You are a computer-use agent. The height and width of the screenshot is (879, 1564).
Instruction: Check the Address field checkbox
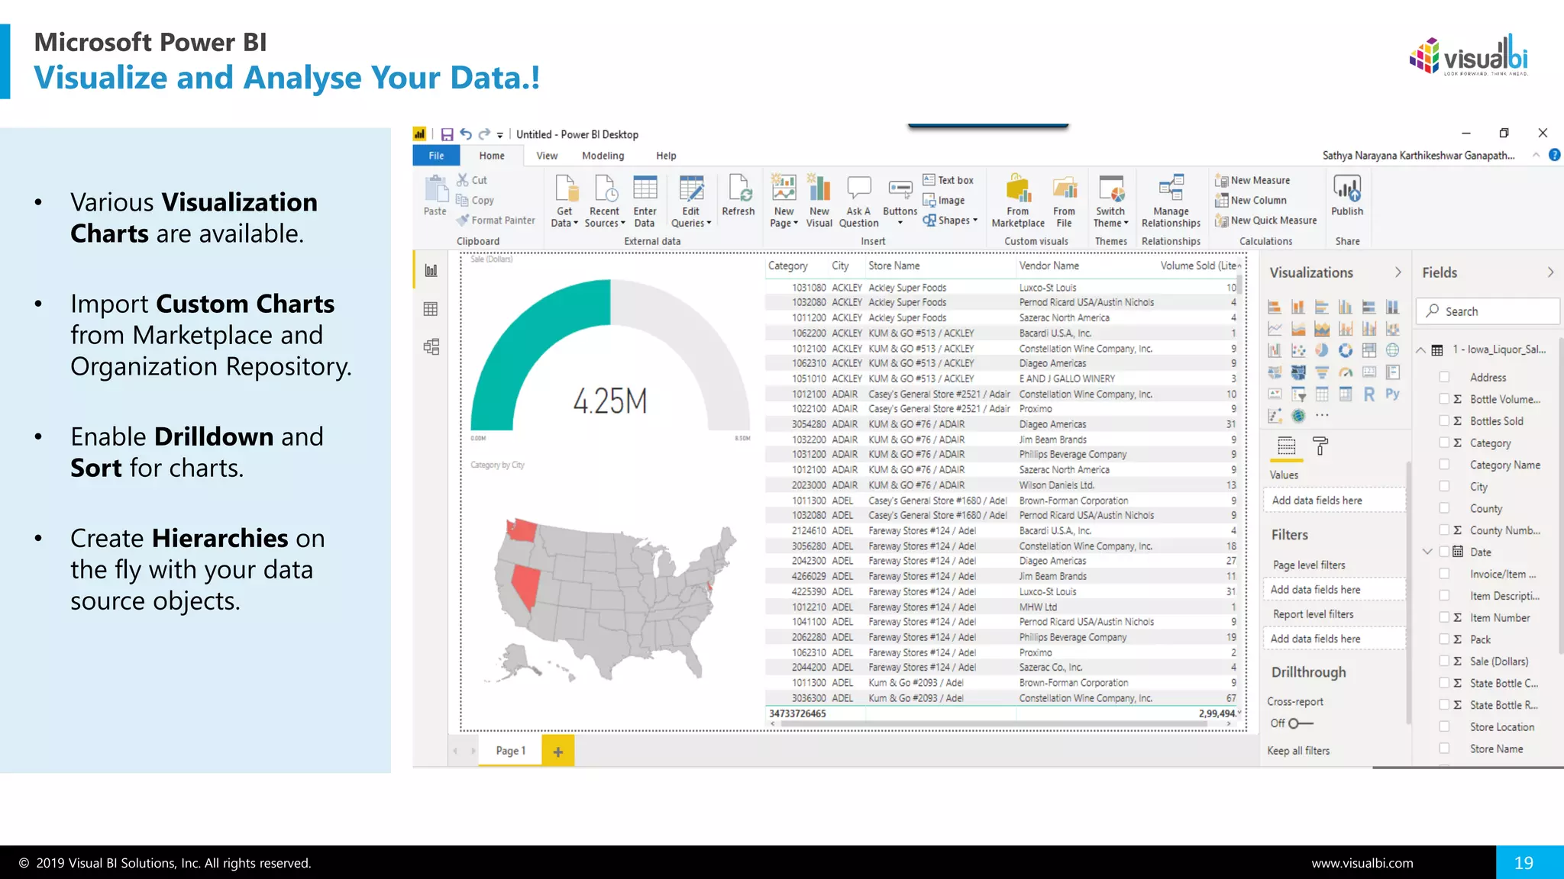click(1444, 377)
